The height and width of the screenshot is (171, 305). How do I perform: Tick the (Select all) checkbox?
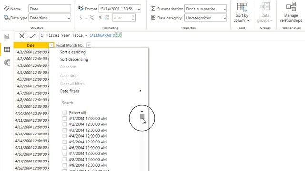(x=65, y=113)
